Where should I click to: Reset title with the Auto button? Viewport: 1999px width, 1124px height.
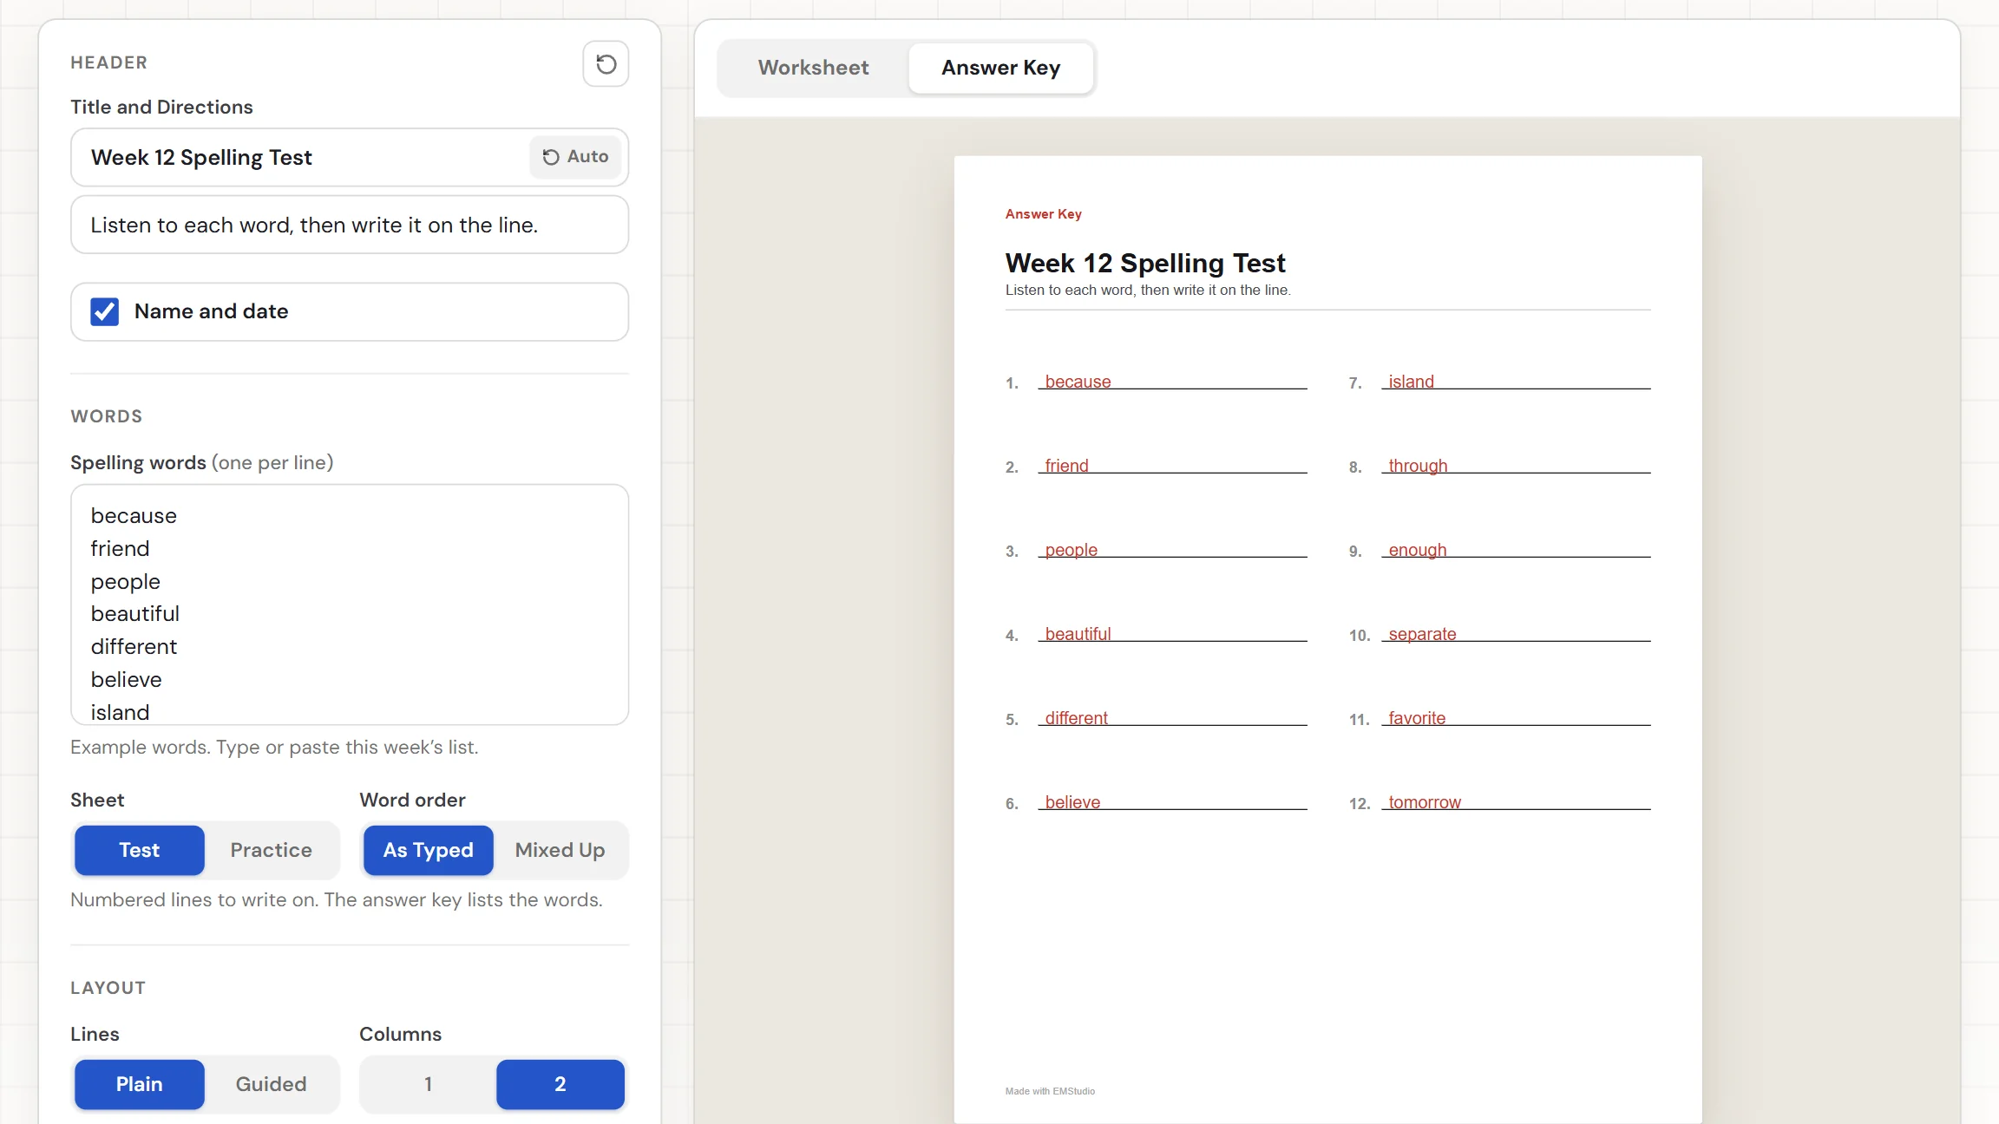pos(575,157)
